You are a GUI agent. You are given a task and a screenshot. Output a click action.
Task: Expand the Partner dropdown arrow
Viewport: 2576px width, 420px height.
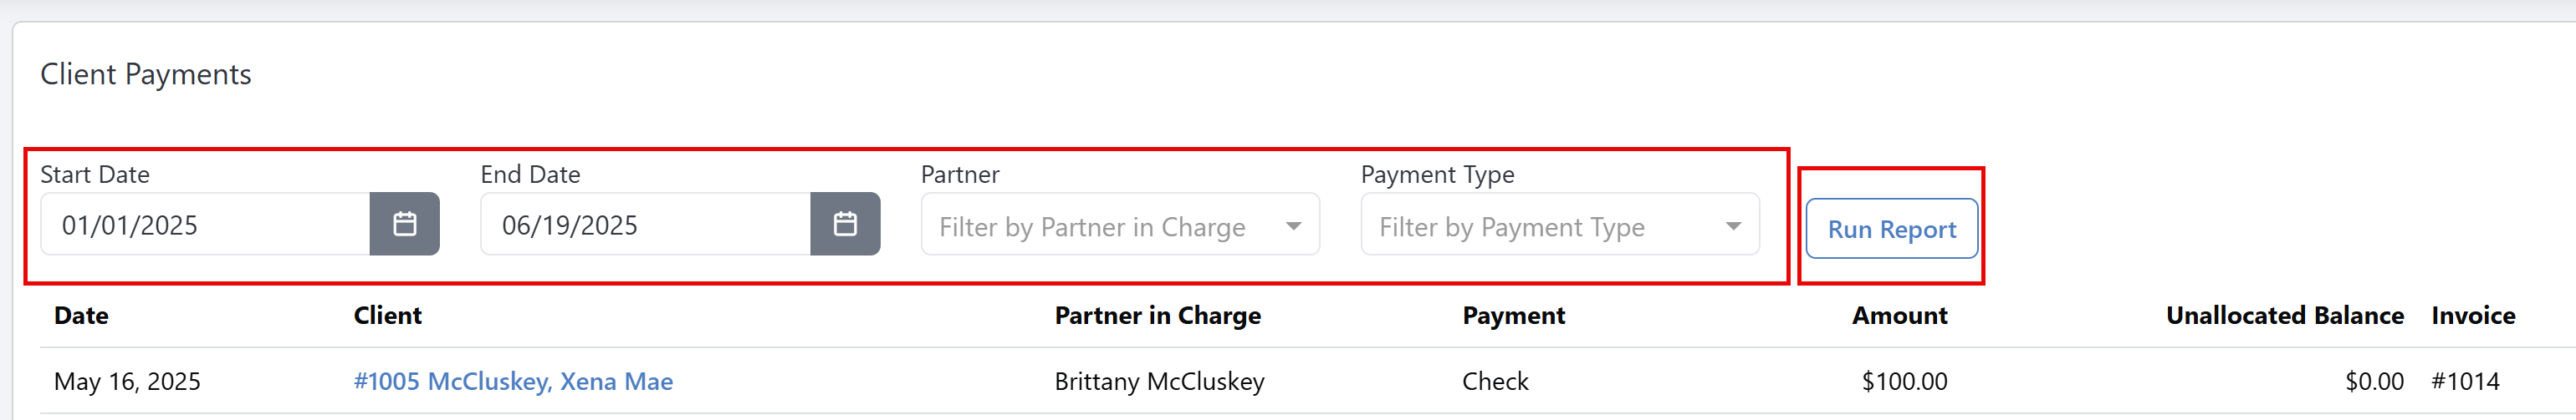1293,226
